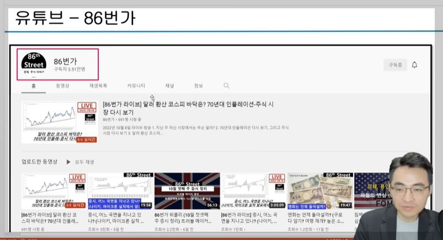Click the slide title 유튜브 – 86번가
This screenshot has width=443, height=240.
pyautogui.click(x=76, y=18)
